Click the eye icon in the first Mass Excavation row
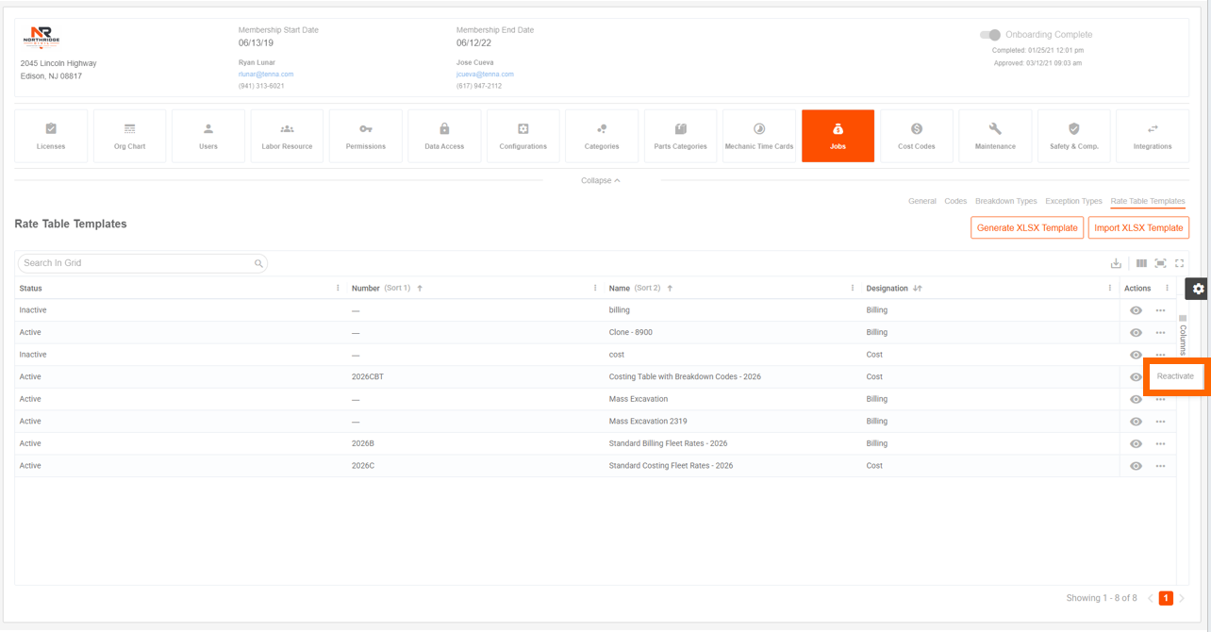This screenshot has height=632, width=1211. pyautogui.click(x=1136, y=399)
